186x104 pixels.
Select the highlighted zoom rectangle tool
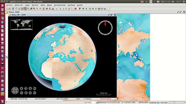coord(25,9)
